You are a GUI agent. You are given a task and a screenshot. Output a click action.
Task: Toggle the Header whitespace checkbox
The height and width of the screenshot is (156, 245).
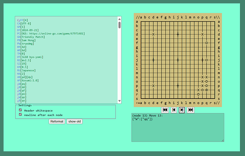coord(20,110)
